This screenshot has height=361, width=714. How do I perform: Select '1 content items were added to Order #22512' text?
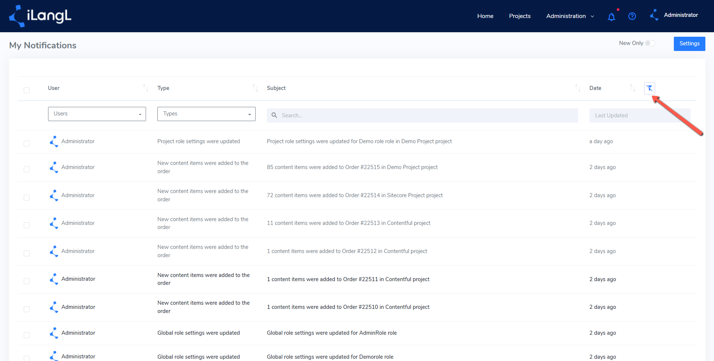click(347, 251)
